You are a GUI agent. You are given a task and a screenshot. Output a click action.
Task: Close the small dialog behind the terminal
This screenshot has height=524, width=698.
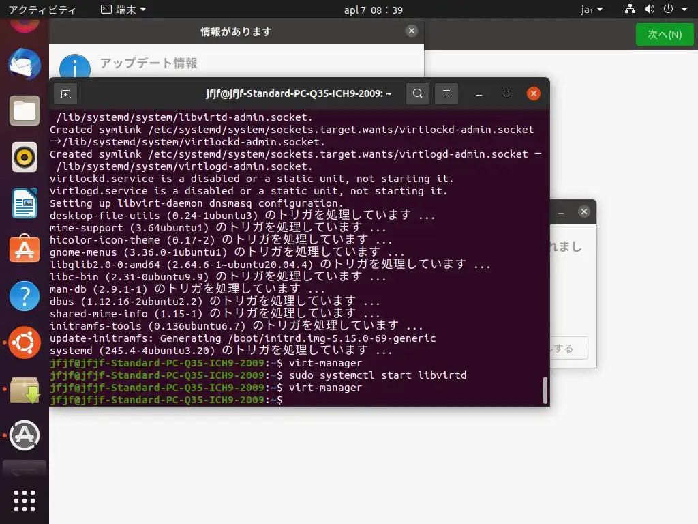click(584, 212)
